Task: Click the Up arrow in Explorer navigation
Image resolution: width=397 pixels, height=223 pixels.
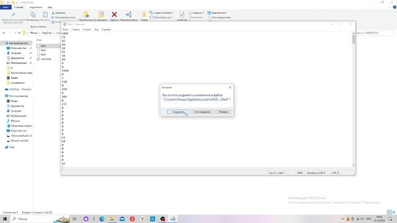Action: (x=19, y=33)
